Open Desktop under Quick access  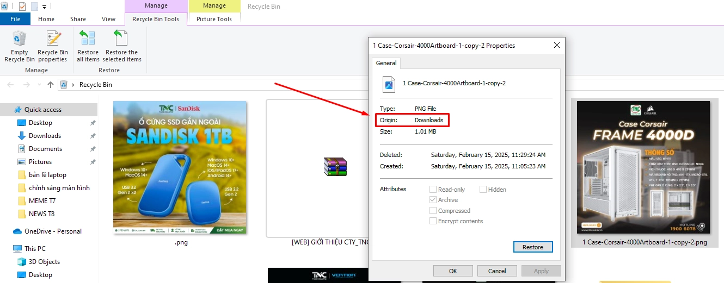[x=40, y=123]
